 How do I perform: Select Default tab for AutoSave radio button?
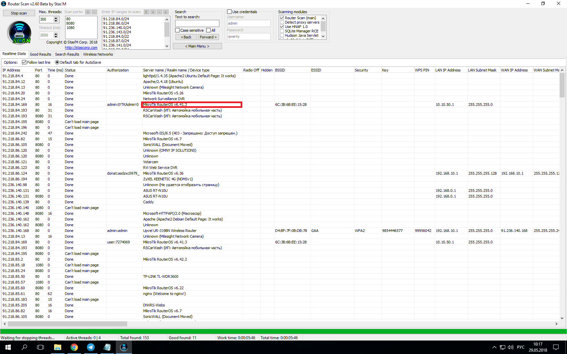[x=57, y=62]
